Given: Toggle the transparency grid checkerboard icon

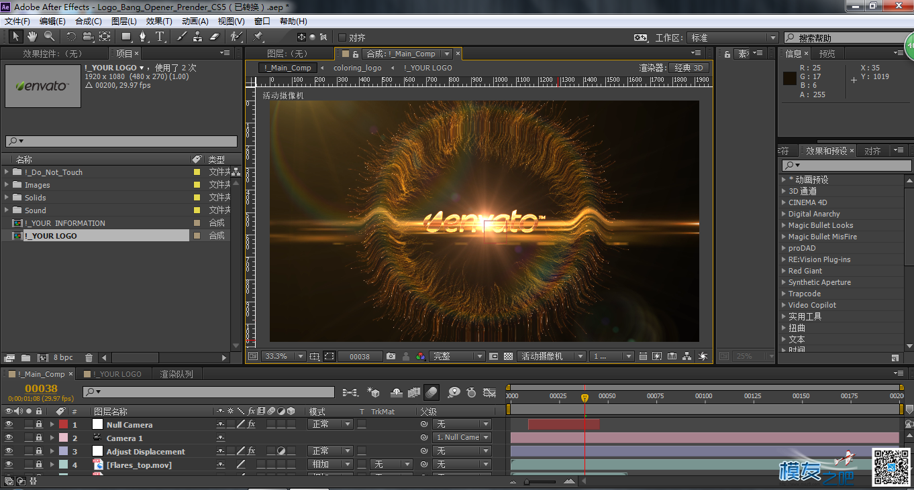Looking at the screenshot, I should tap(509, 357).
